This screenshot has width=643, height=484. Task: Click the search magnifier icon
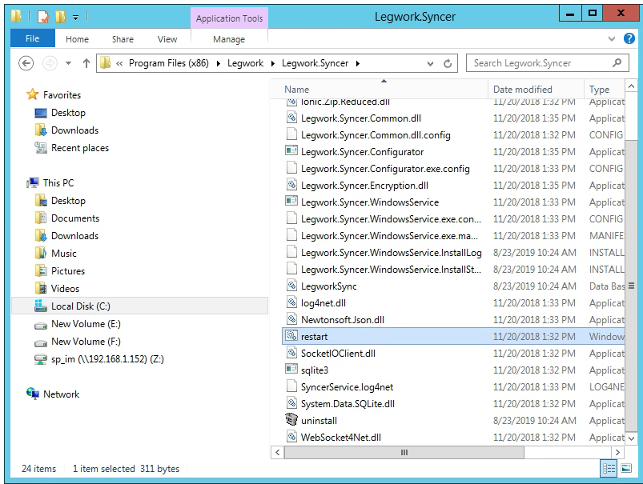pos(617,62)
